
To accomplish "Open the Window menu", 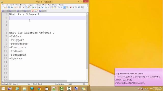I will pos(61,5).
